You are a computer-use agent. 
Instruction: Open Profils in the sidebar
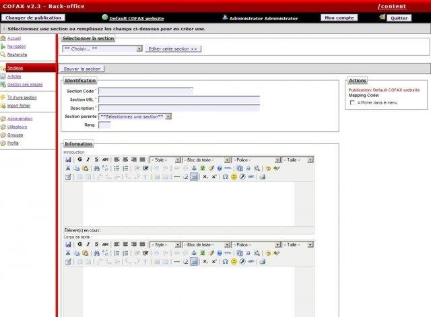(x=13, y=143)
